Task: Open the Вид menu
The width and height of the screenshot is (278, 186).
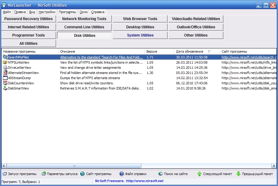Action: pyautogui.click(x=32, y=12)
